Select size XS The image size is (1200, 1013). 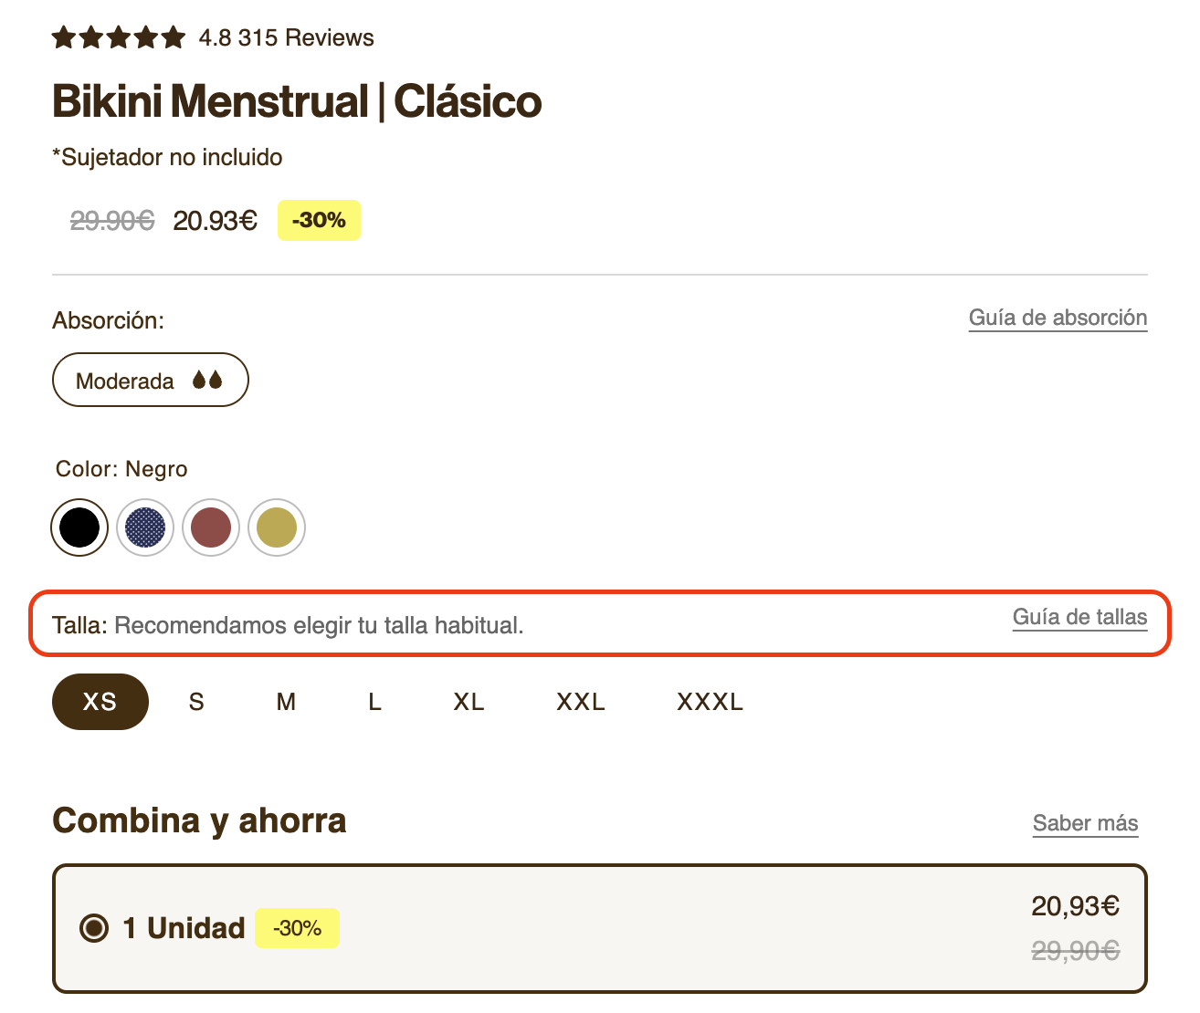point(100,702)
